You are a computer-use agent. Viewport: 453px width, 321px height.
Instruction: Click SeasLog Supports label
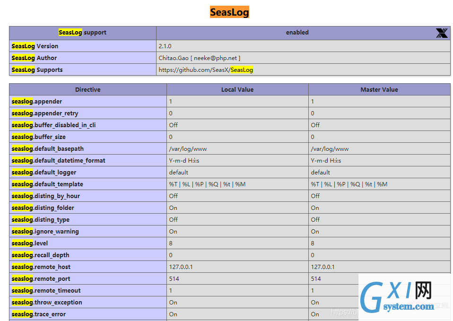click(x=37, y=70)
